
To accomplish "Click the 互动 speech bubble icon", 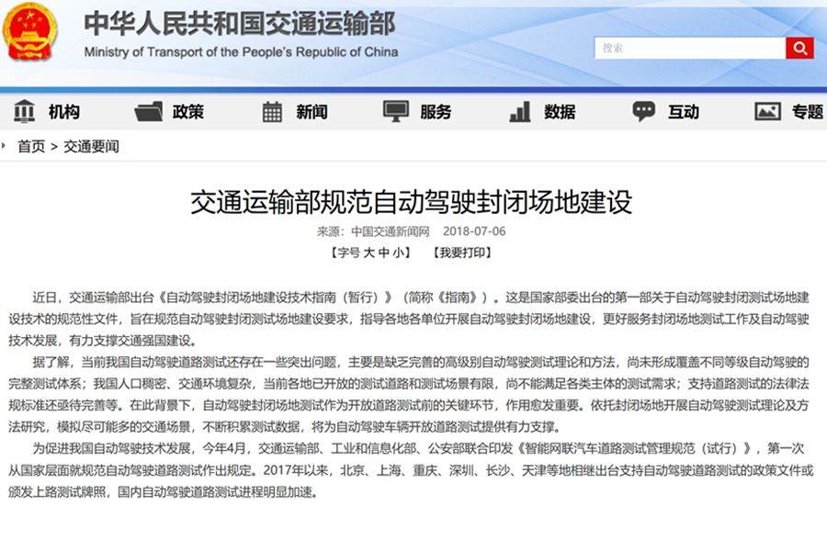I will pyautogui.click(x=643, y=111).
